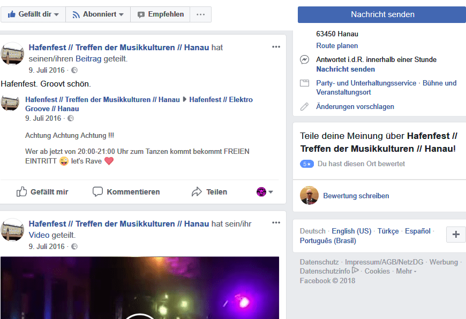Toggle Gefällt mir on the first post
The height and width of the screenshot is (319, 466).
point(42,192)
